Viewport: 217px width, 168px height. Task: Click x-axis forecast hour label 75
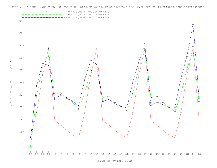point(181,154)
